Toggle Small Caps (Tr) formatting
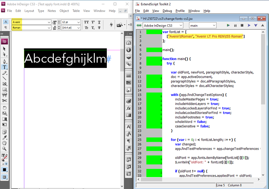This screenshot has width=269, height=189. tap(86, 28)
